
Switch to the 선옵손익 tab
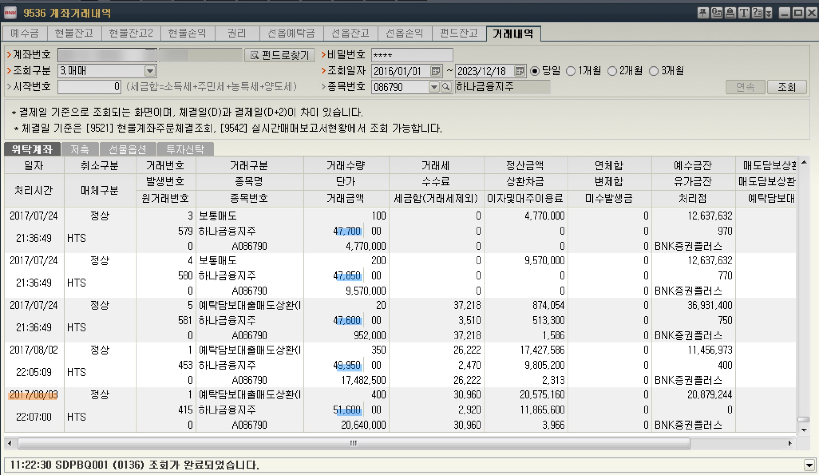[405, 33]
